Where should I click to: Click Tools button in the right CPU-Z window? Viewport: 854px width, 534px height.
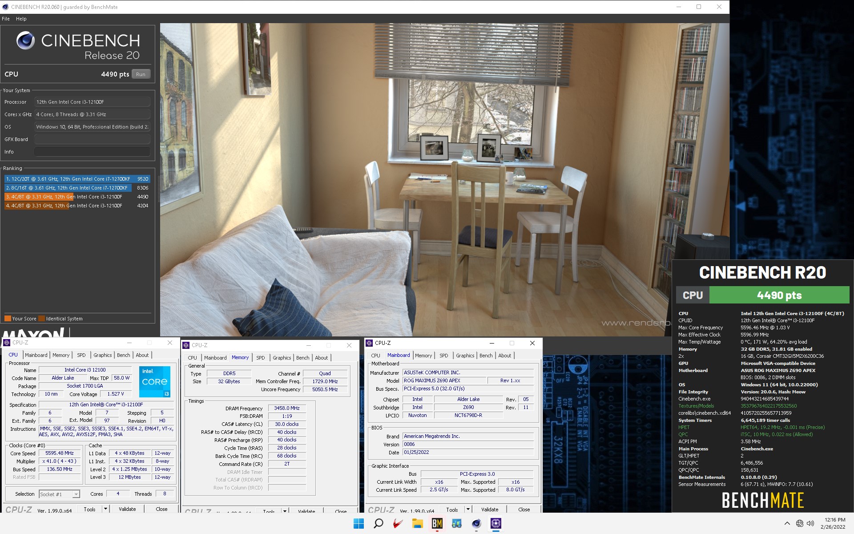click(452, 510)
